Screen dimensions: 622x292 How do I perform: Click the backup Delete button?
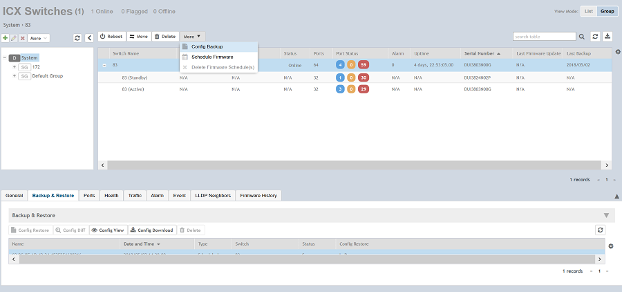191,230
